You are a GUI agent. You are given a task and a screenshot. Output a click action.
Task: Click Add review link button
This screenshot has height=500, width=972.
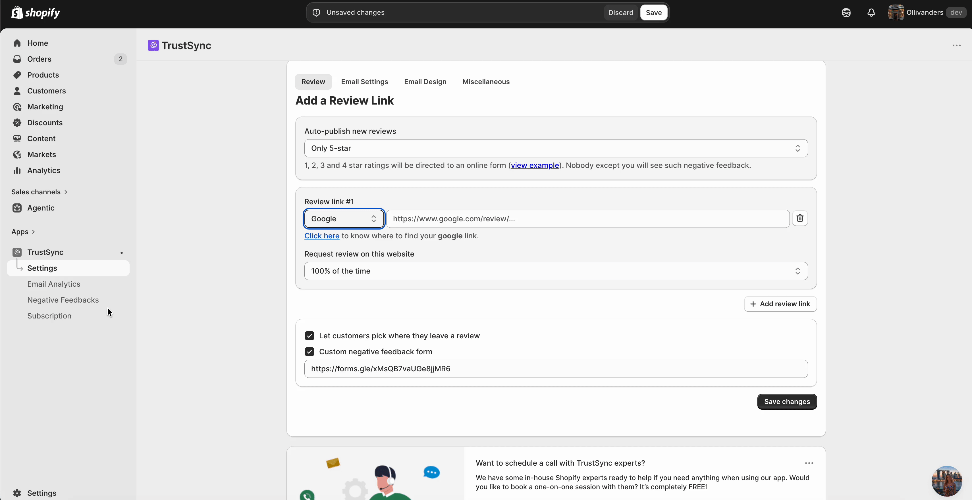(x=780, y=303)
